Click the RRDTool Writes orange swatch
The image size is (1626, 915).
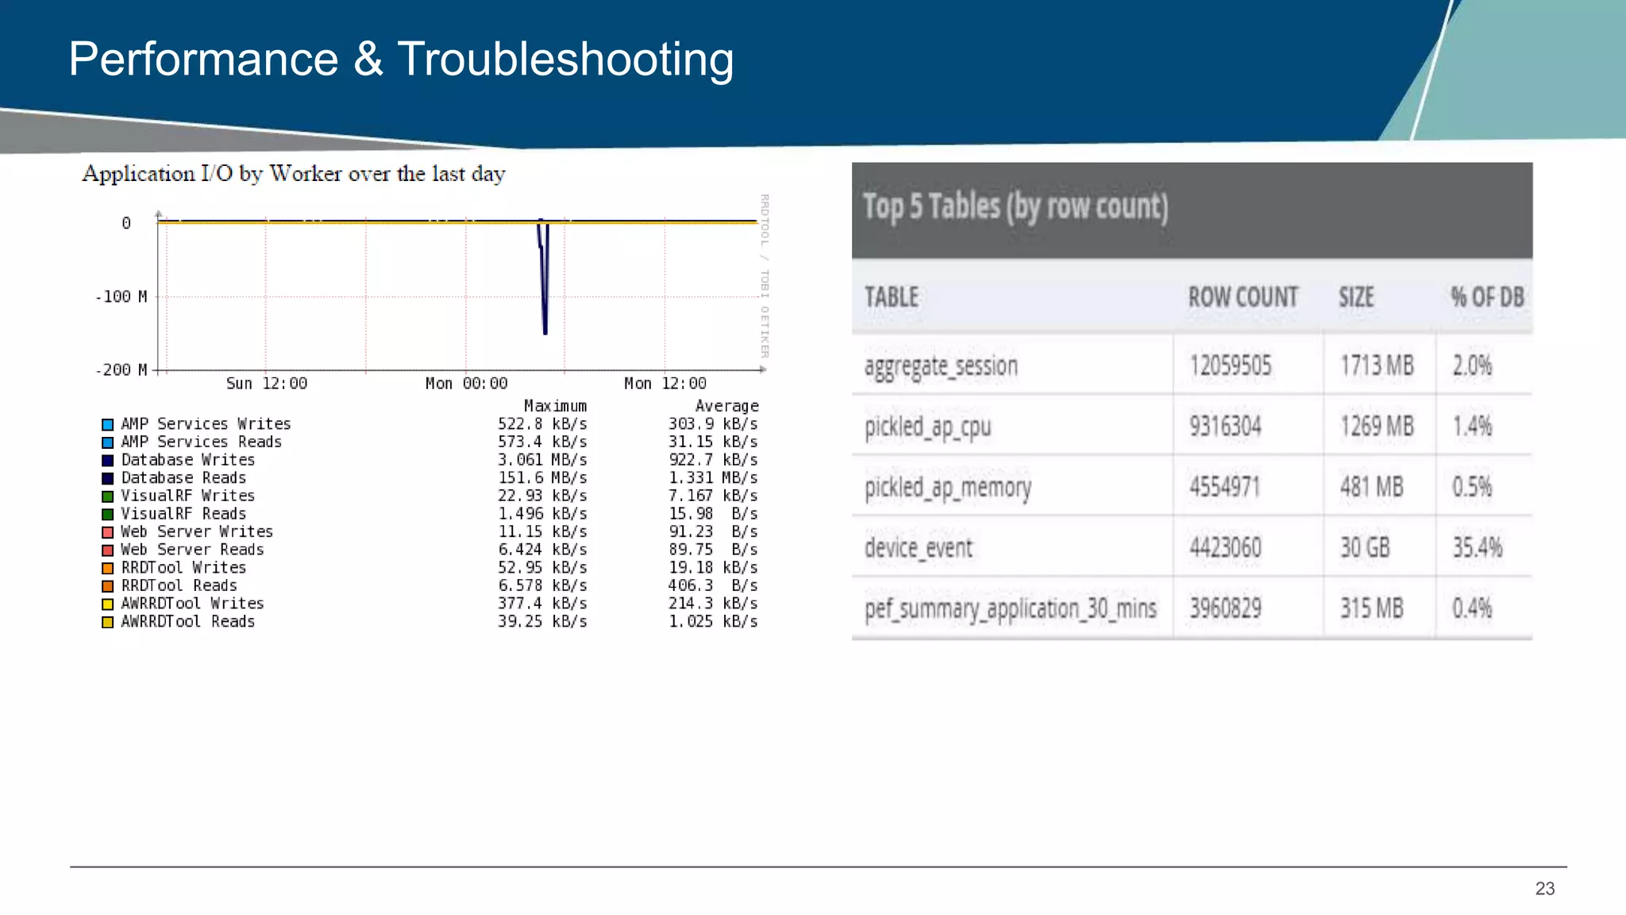(x=107, y=569)
